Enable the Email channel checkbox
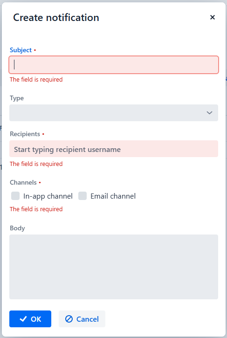227x338 pixels. [x=83, y=196]
